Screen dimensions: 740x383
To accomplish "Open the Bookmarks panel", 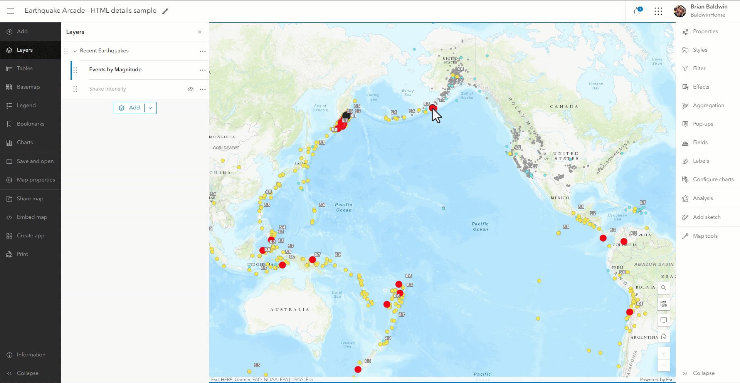I will pyautogui.click(x=31, y=124).
